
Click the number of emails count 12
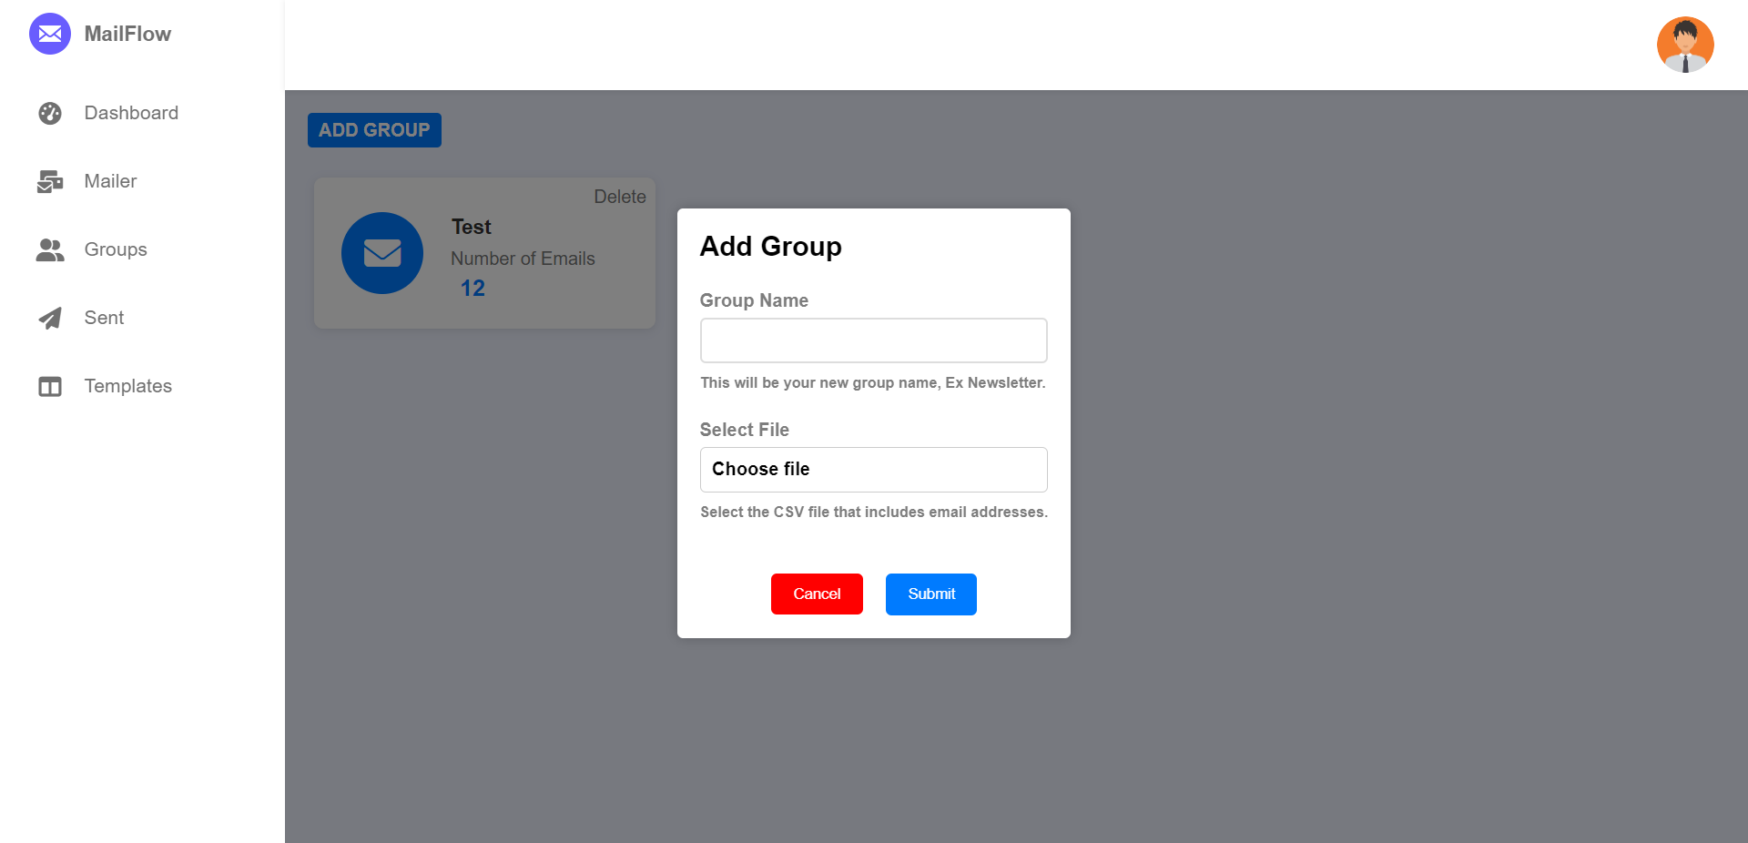coord(473,288)
